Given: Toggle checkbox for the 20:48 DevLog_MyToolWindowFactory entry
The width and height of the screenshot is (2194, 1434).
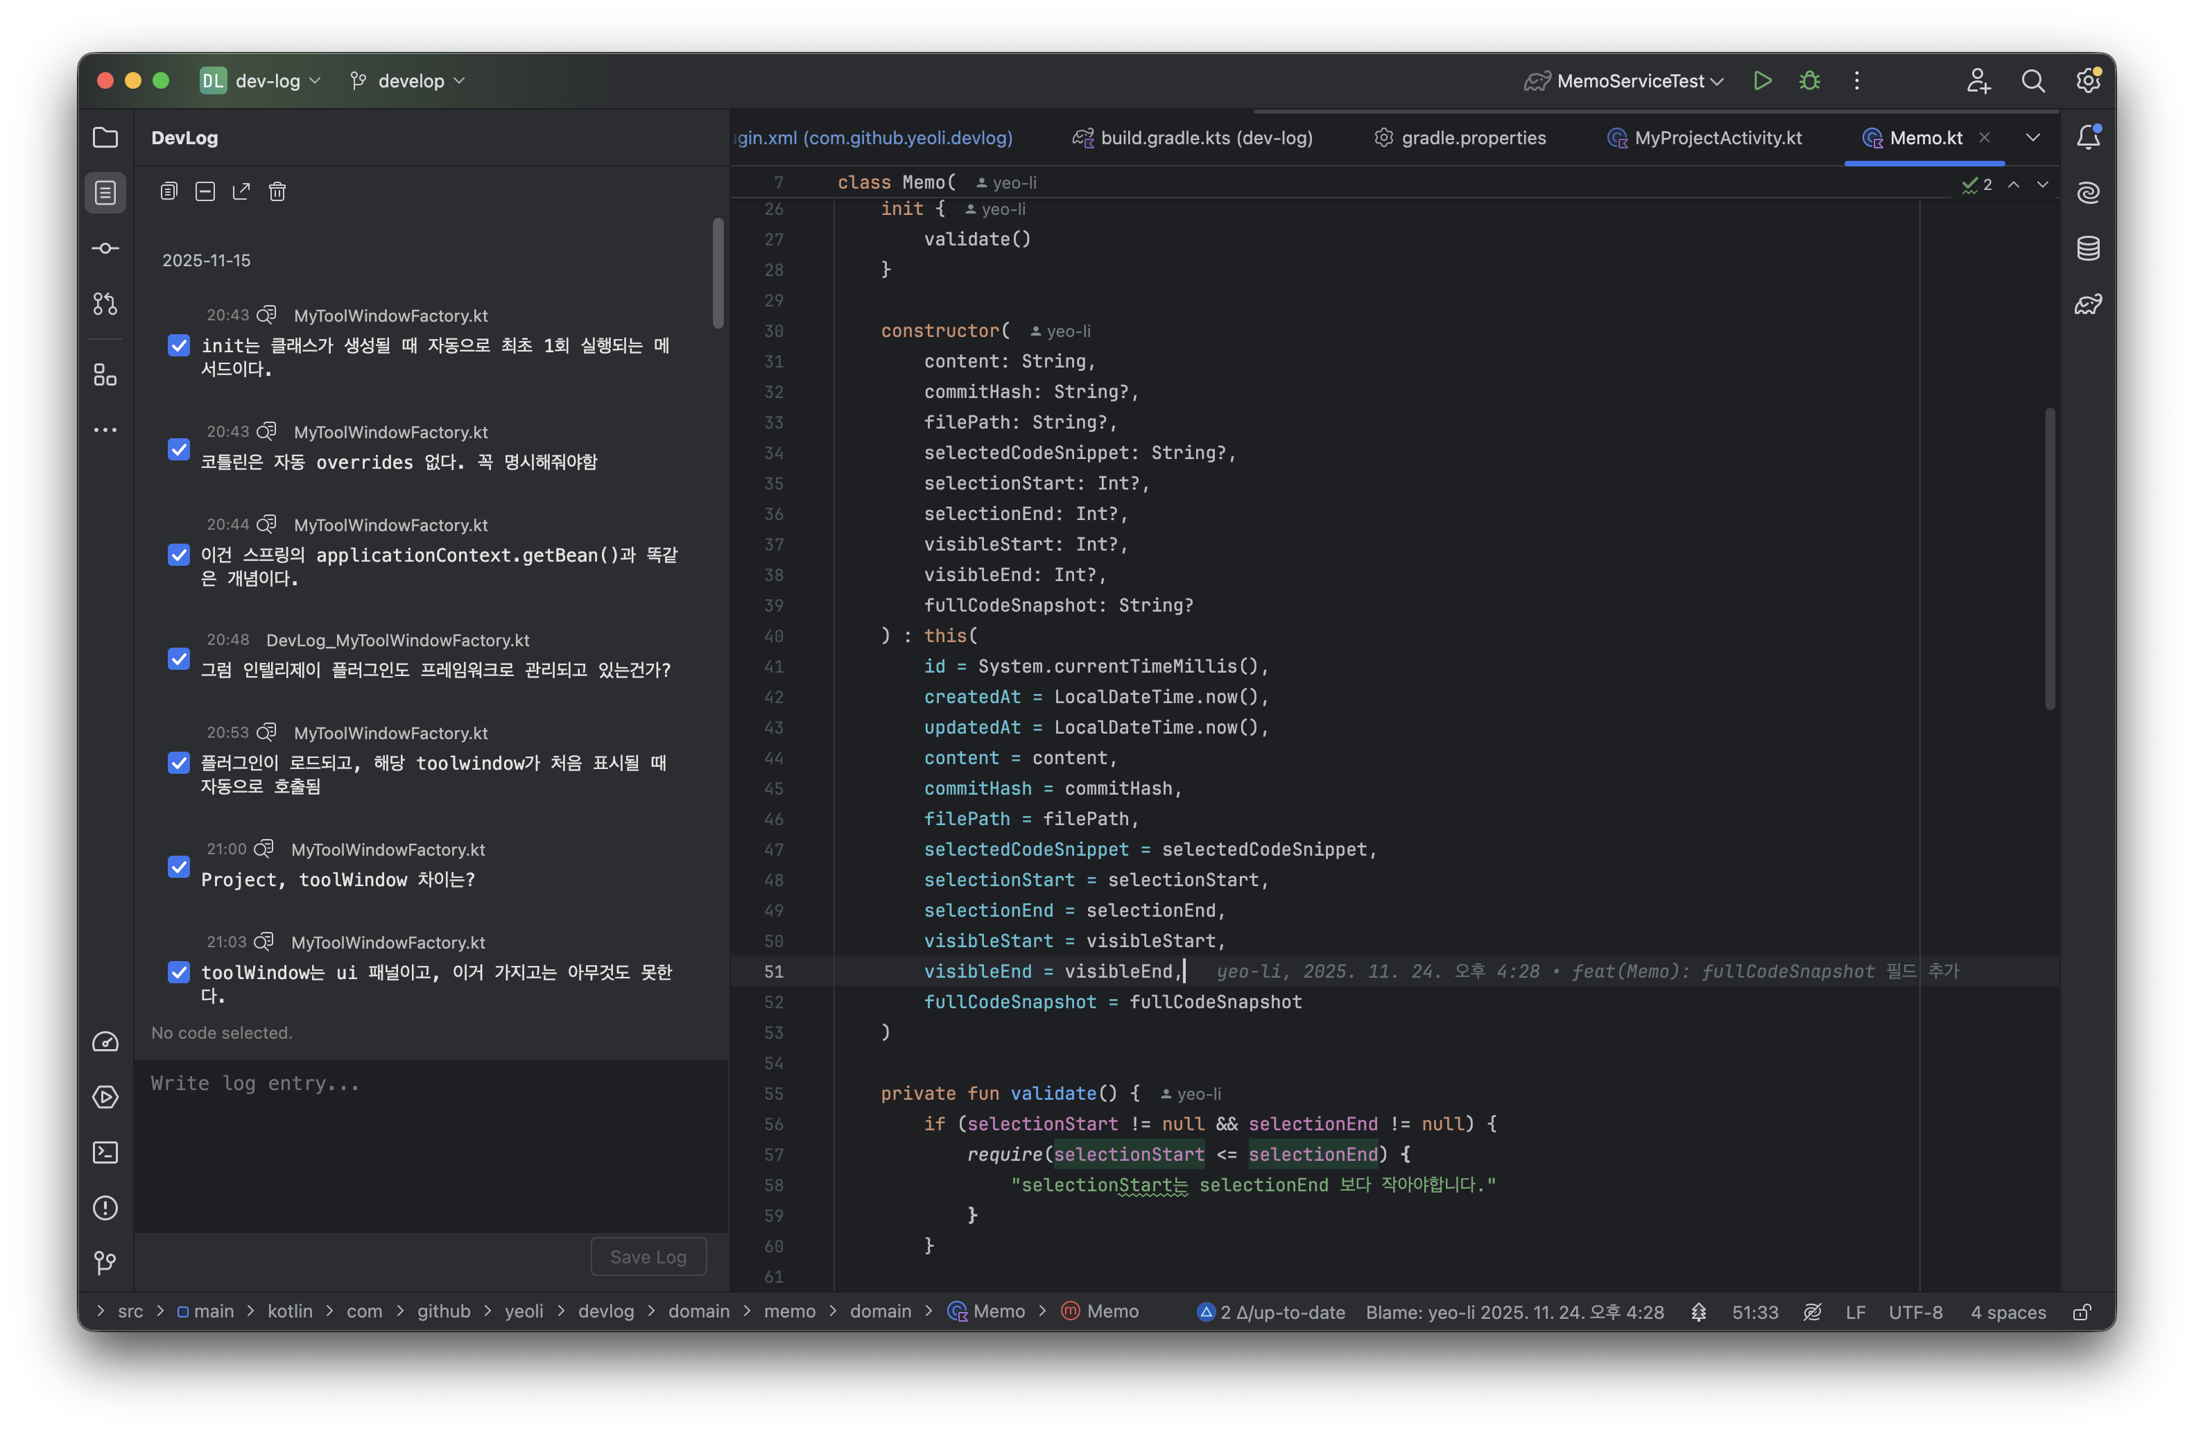Looking at the screenshot, I should [x=179, y=659].
